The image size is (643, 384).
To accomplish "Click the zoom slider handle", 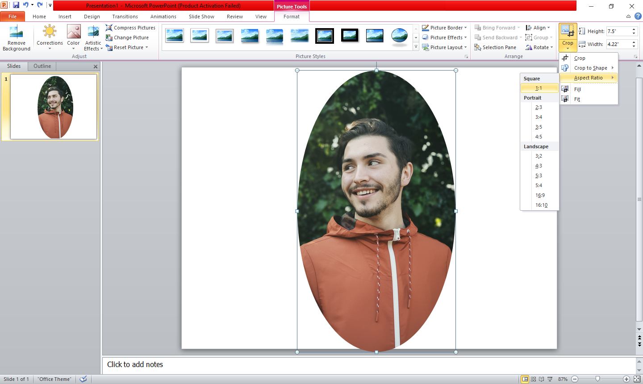I will [x=597, y=379].
